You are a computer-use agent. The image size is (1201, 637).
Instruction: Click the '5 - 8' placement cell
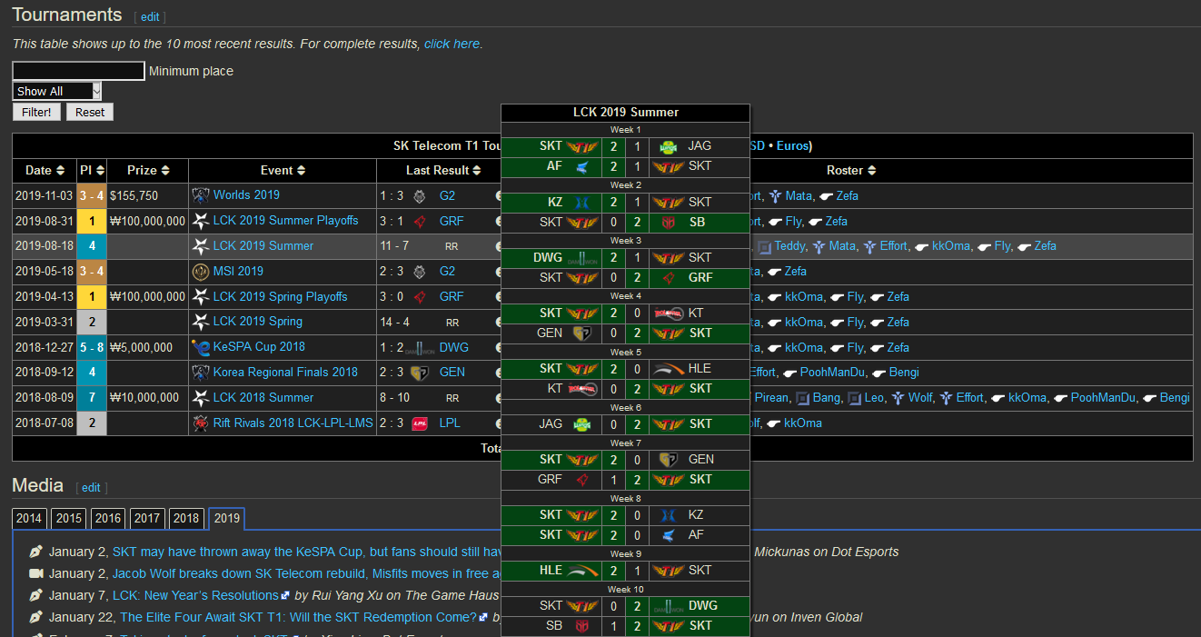point(92,347)
